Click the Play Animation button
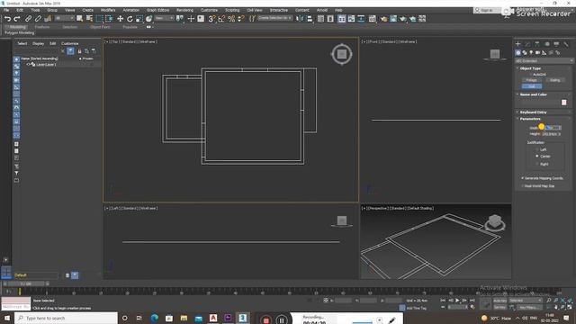 tap(457, 301)
